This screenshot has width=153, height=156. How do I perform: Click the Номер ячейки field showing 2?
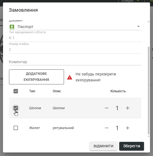[x=75, y=50]
